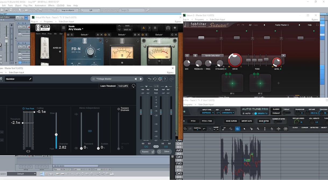Click the Maximizer Threshold slider handle

[23, 123]
